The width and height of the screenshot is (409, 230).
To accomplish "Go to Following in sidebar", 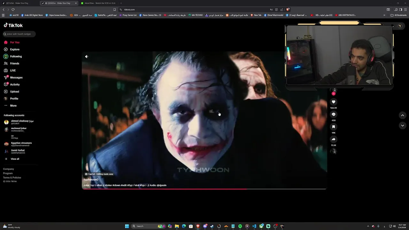I will click(x=13, y=56).
